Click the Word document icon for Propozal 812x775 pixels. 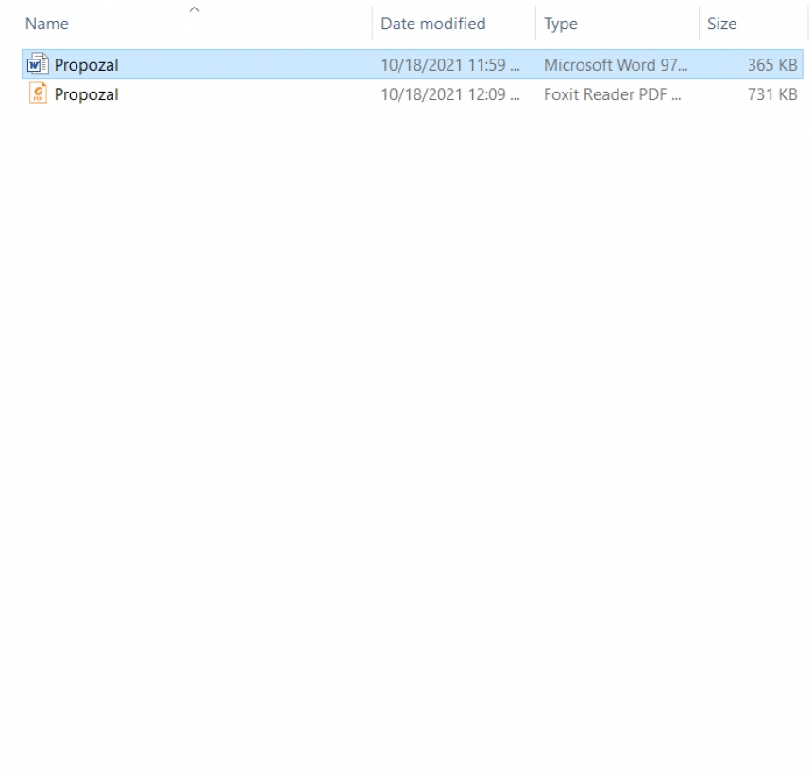point(38,64)
